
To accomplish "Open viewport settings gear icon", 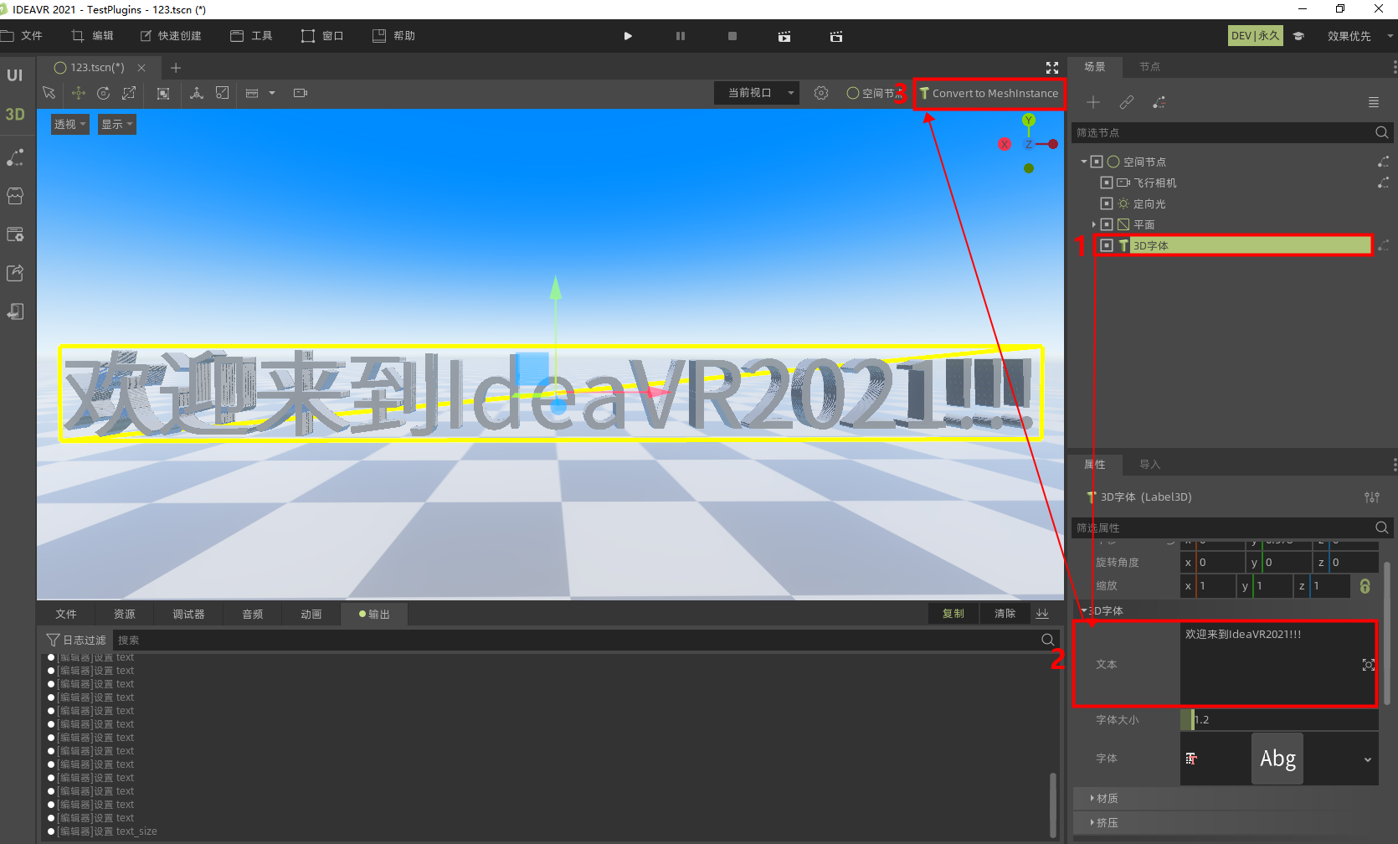I will [821, 93].
